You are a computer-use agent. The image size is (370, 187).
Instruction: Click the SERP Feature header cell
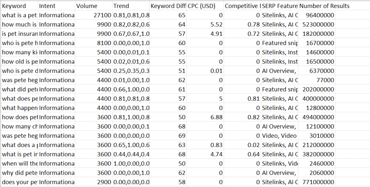pos(280,6)
